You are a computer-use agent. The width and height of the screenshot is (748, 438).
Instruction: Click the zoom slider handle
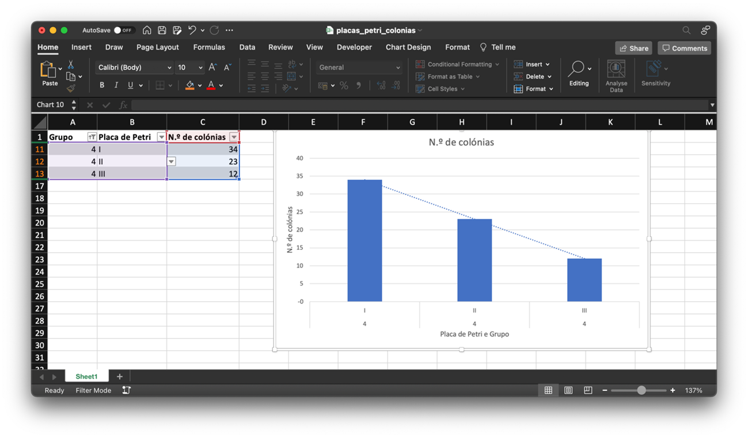point(641,390)
